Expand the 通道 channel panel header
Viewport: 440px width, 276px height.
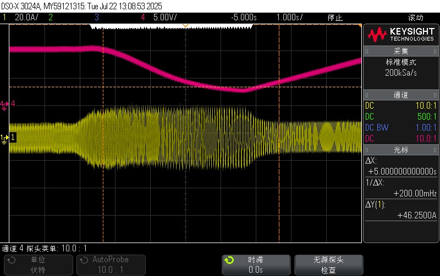coord(400,95)
